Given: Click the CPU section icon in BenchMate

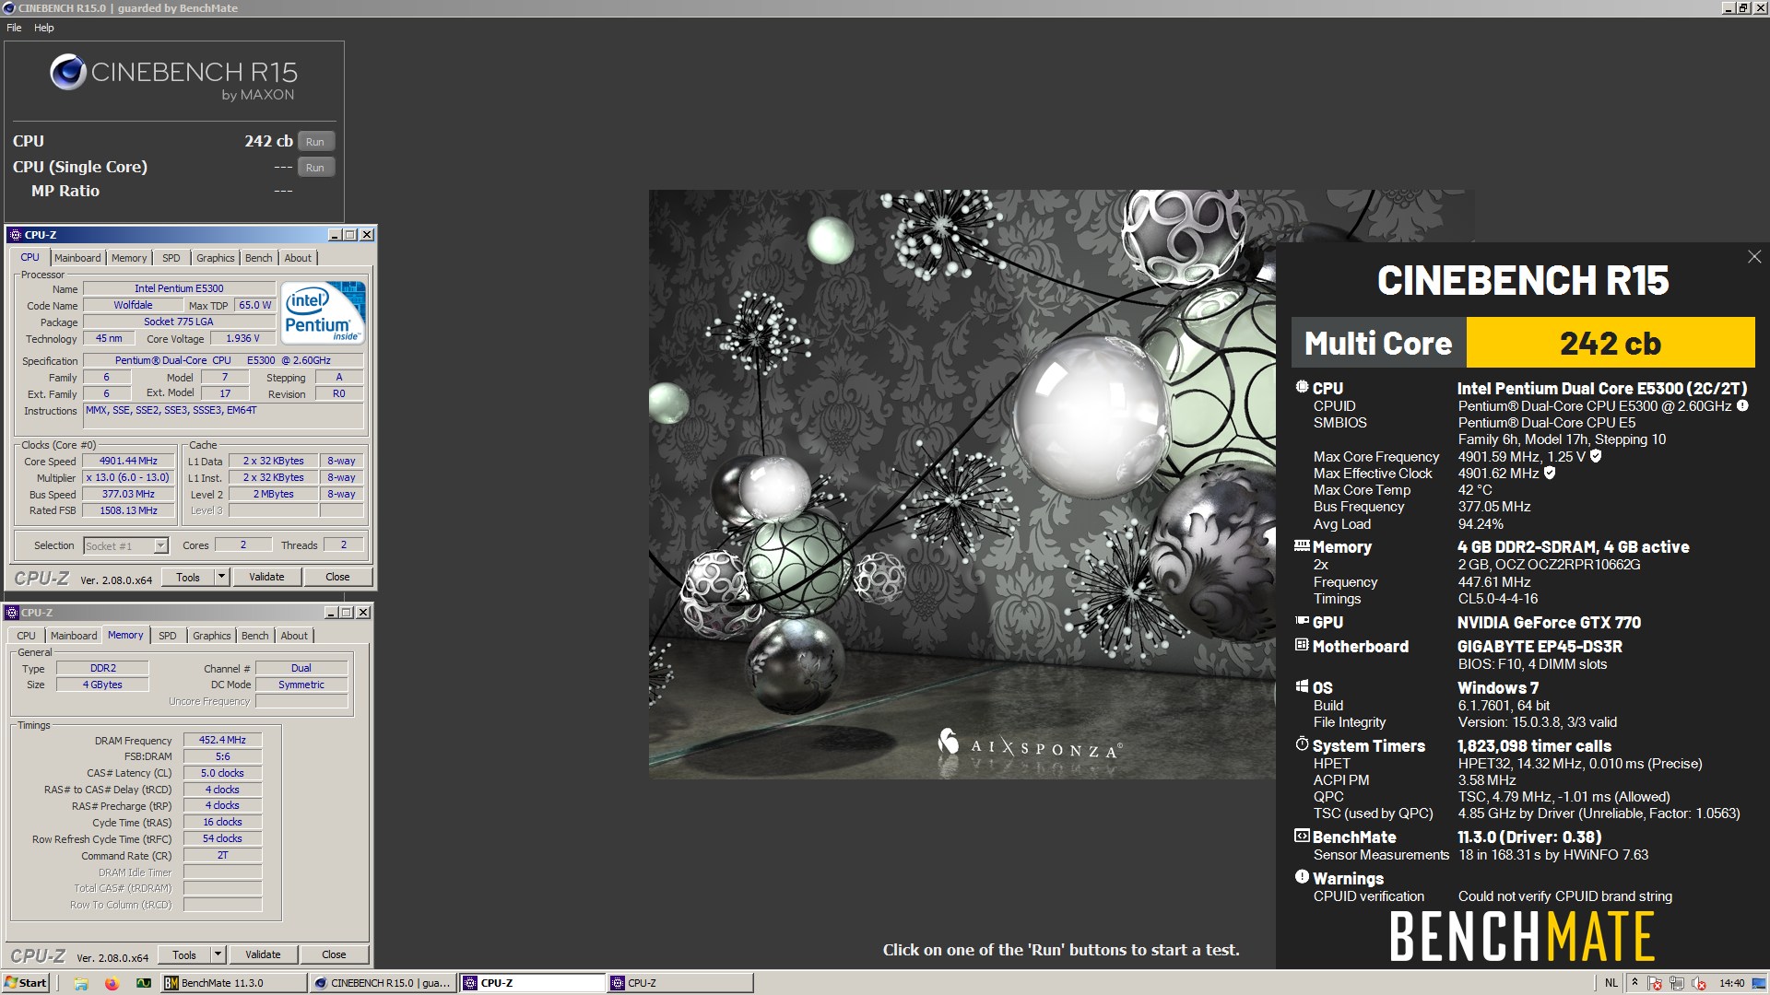Looking at the screenshot, I should click(1302, 387).
